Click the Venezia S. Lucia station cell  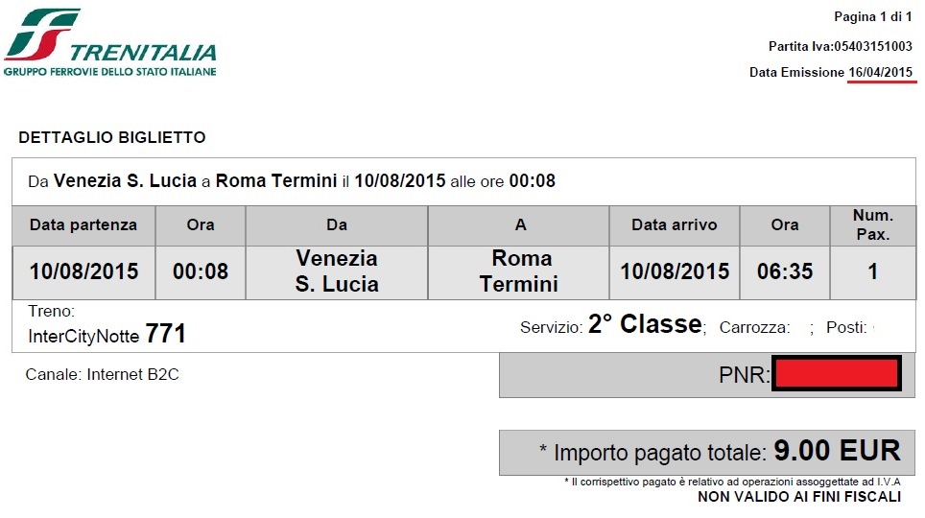337,272
